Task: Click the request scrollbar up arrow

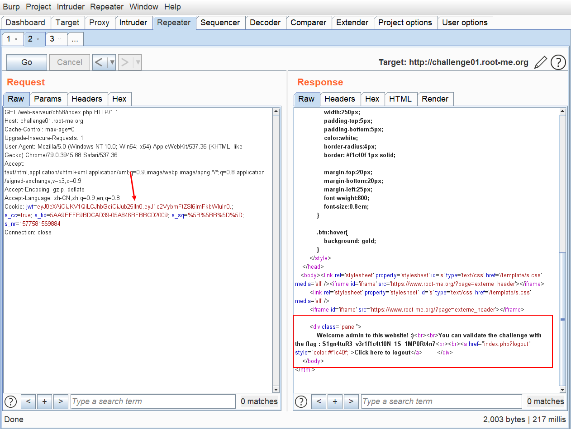Action: (x=276, y=111)
